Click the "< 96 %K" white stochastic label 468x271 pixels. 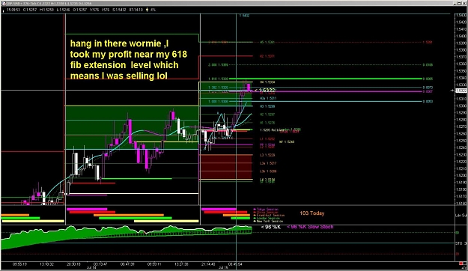point(271,227)
